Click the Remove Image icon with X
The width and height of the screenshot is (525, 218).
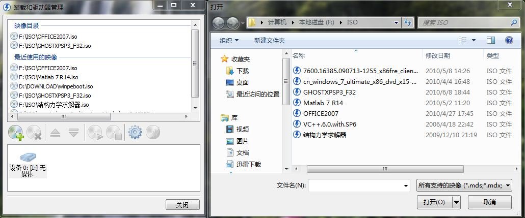tap(34, 133)
